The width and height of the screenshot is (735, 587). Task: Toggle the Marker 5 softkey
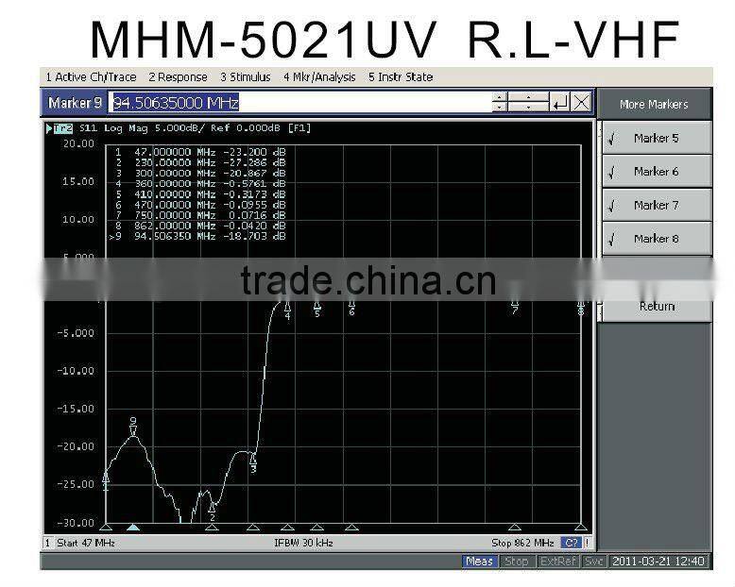coord(657,138)
